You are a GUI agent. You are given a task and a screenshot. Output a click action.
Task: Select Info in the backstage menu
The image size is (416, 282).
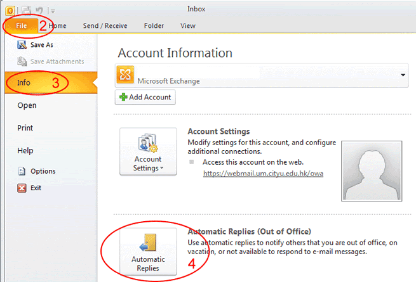[x=24, y=83]
